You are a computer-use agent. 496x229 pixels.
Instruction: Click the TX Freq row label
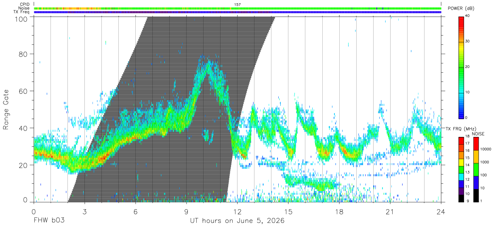click(21, 12)
